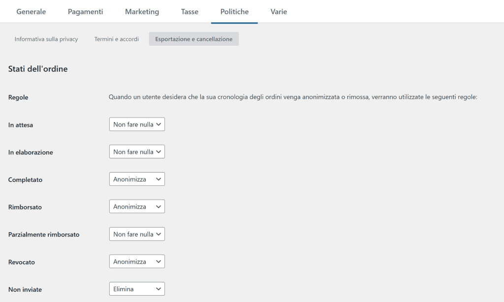Viewport: 504px width, 302px height.
Task: Open the Informativa sulla privacy section
Action: pyautogui.click(x=46, y=39)
